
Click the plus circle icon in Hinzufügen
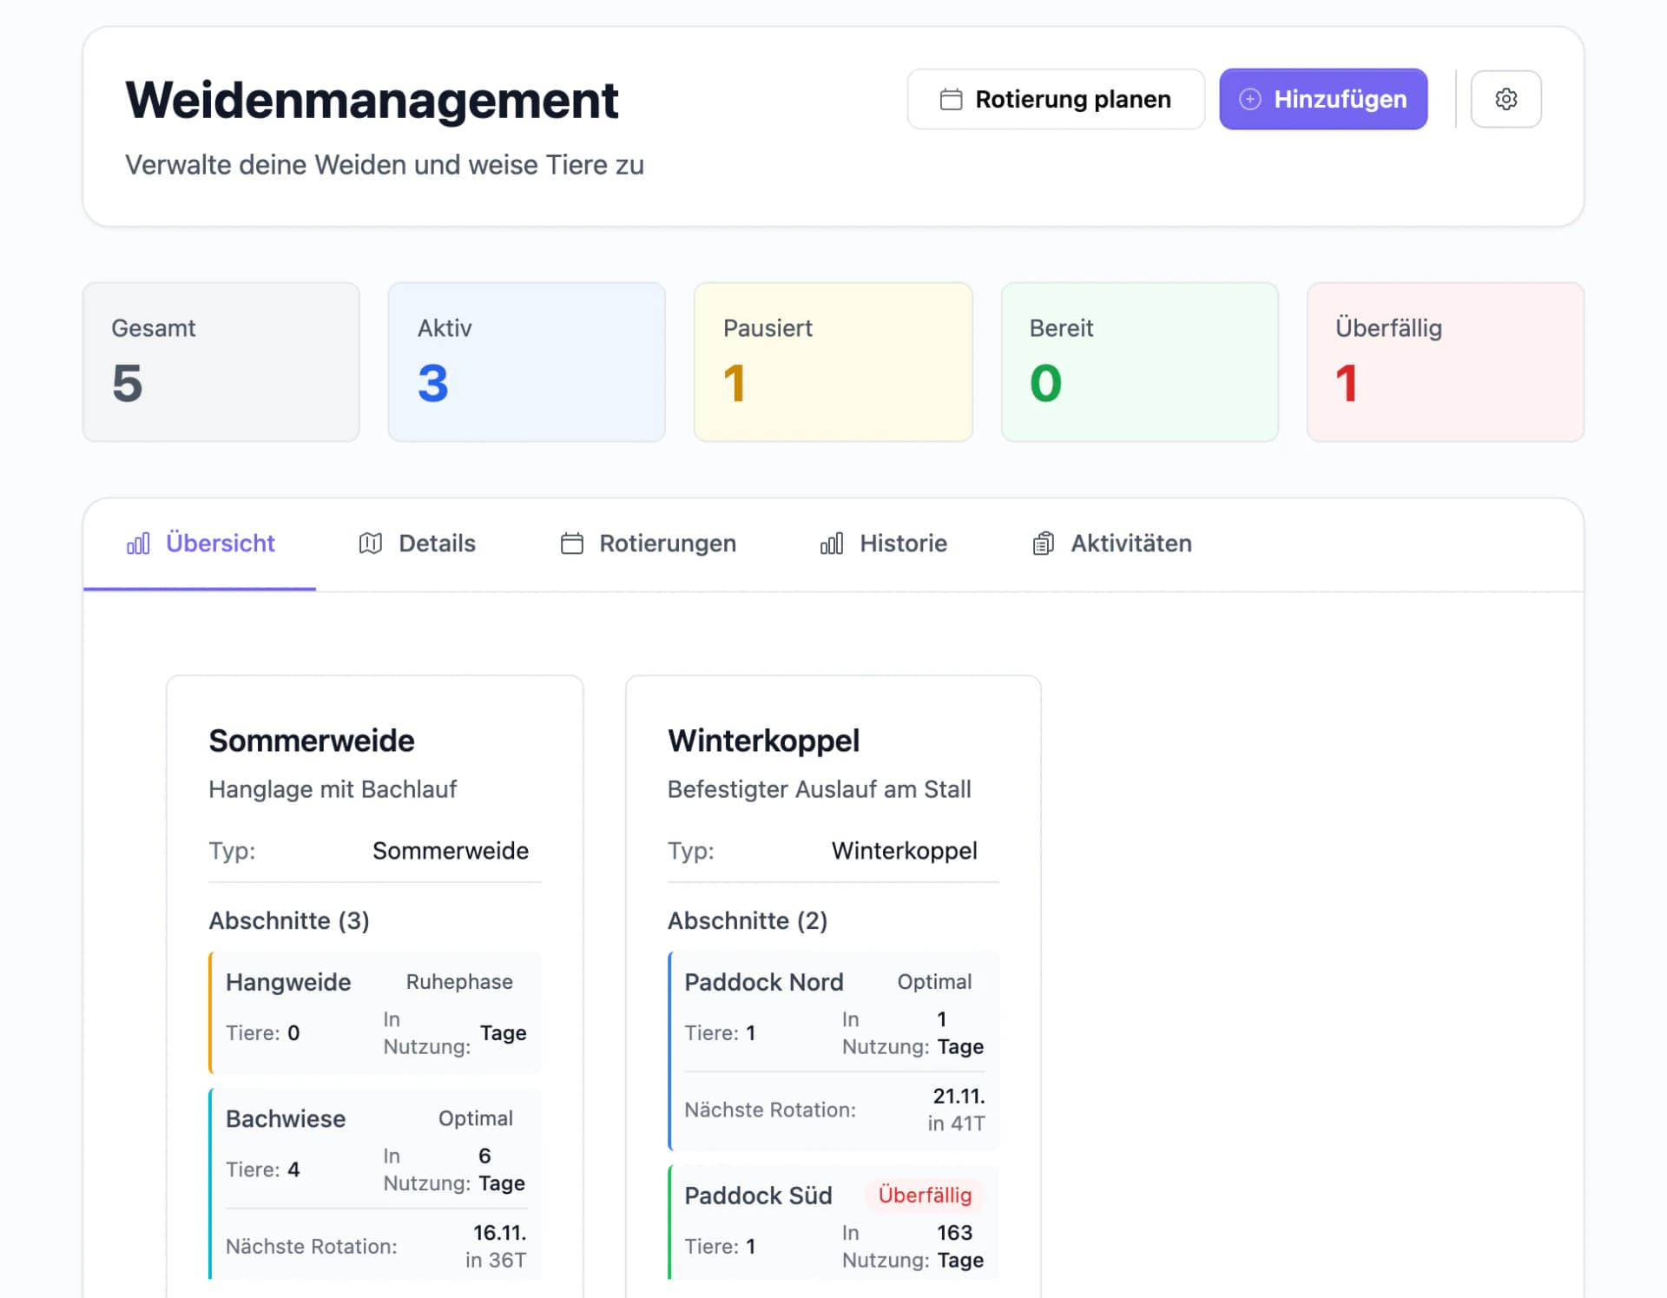(x=1249, y=99)
